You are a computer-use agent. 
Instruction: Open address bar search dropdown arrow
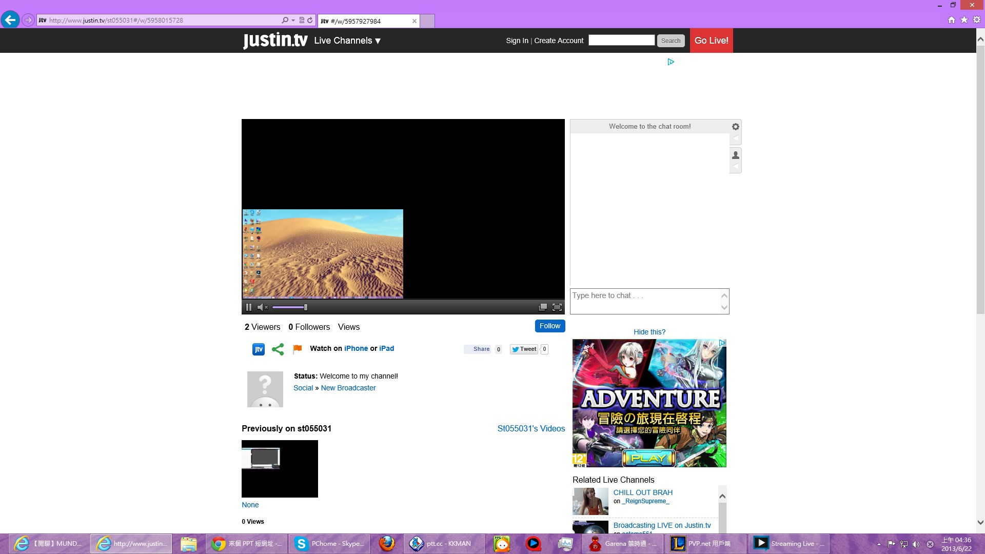pos(293,21)
